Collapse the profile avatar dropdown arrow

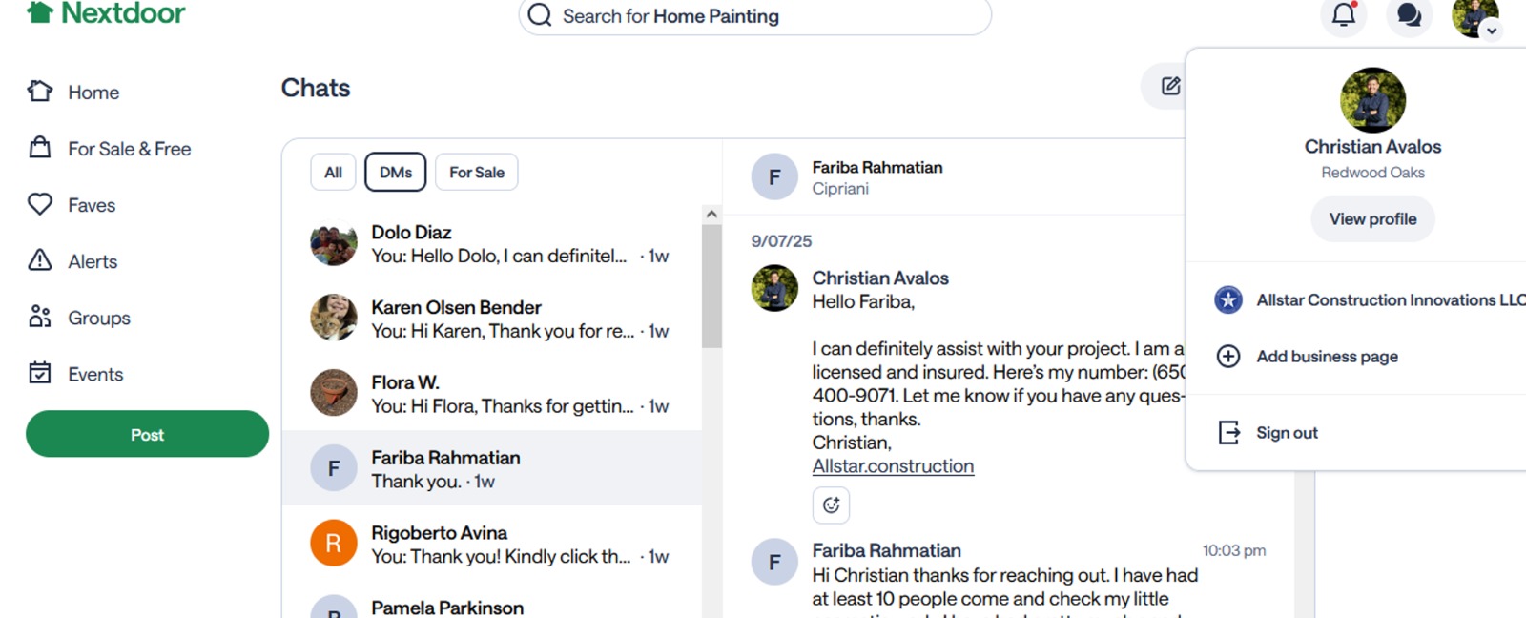pos(1492,31)
